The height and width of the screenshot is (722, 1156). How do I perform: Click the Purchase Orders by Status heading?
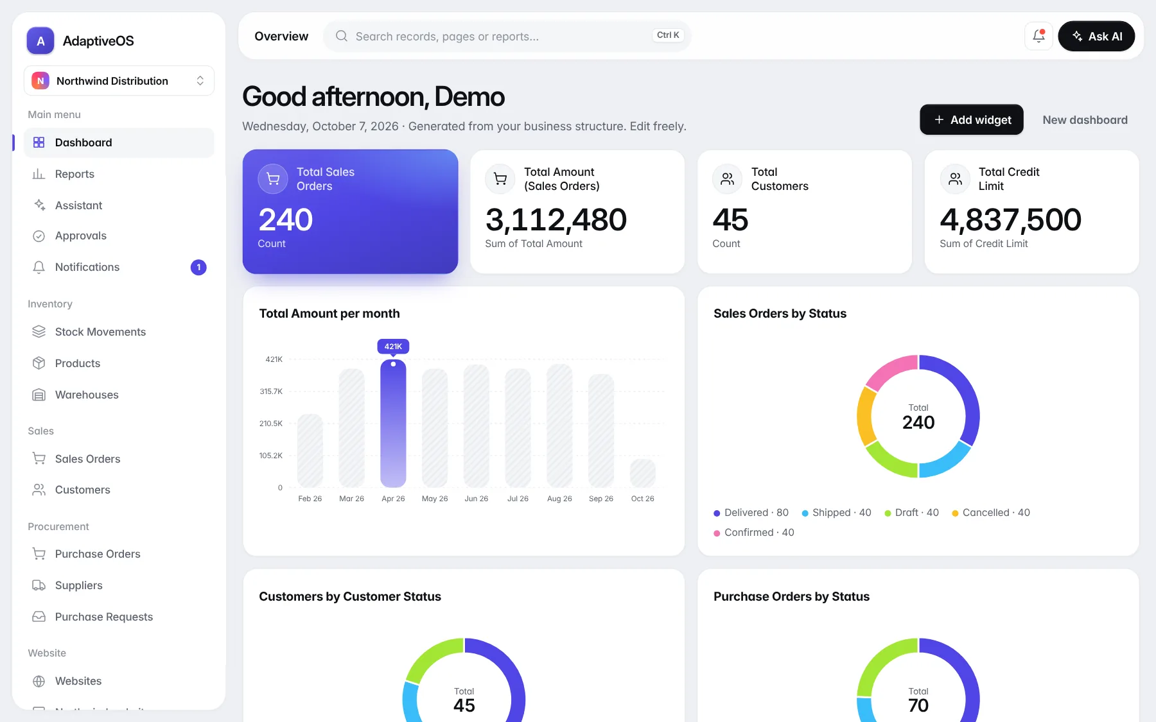coord(791,596)
